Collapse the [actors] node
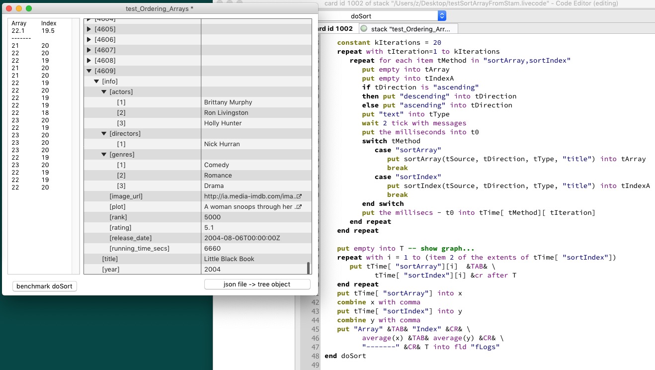 coord(104,92)
